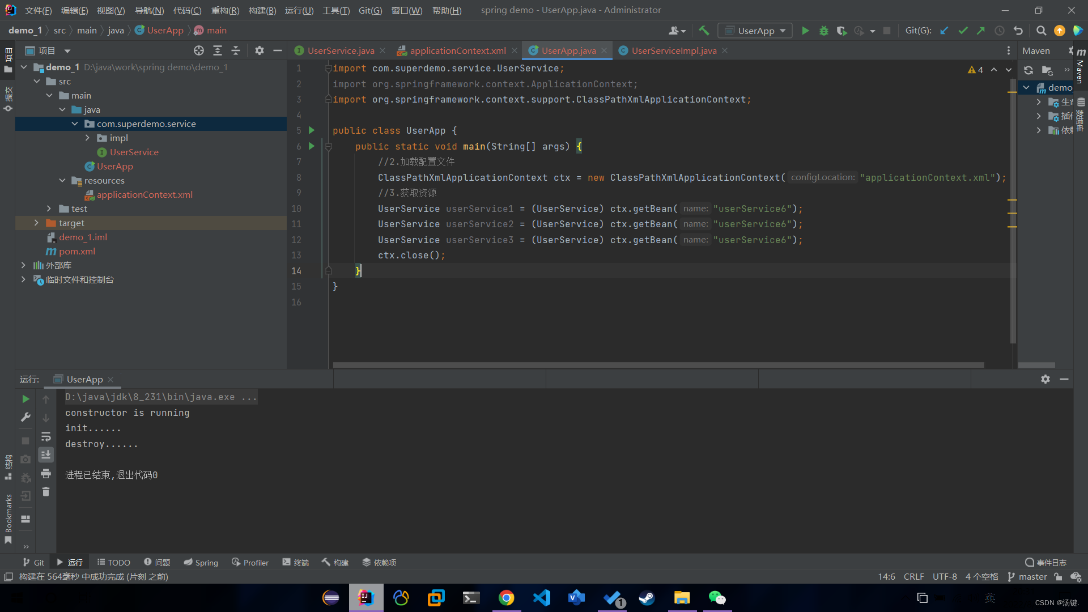The width and height of the screenshot is (1088, 612).
Task: Open Search Everywhere magnifier icon
Action: [1041, 31]
